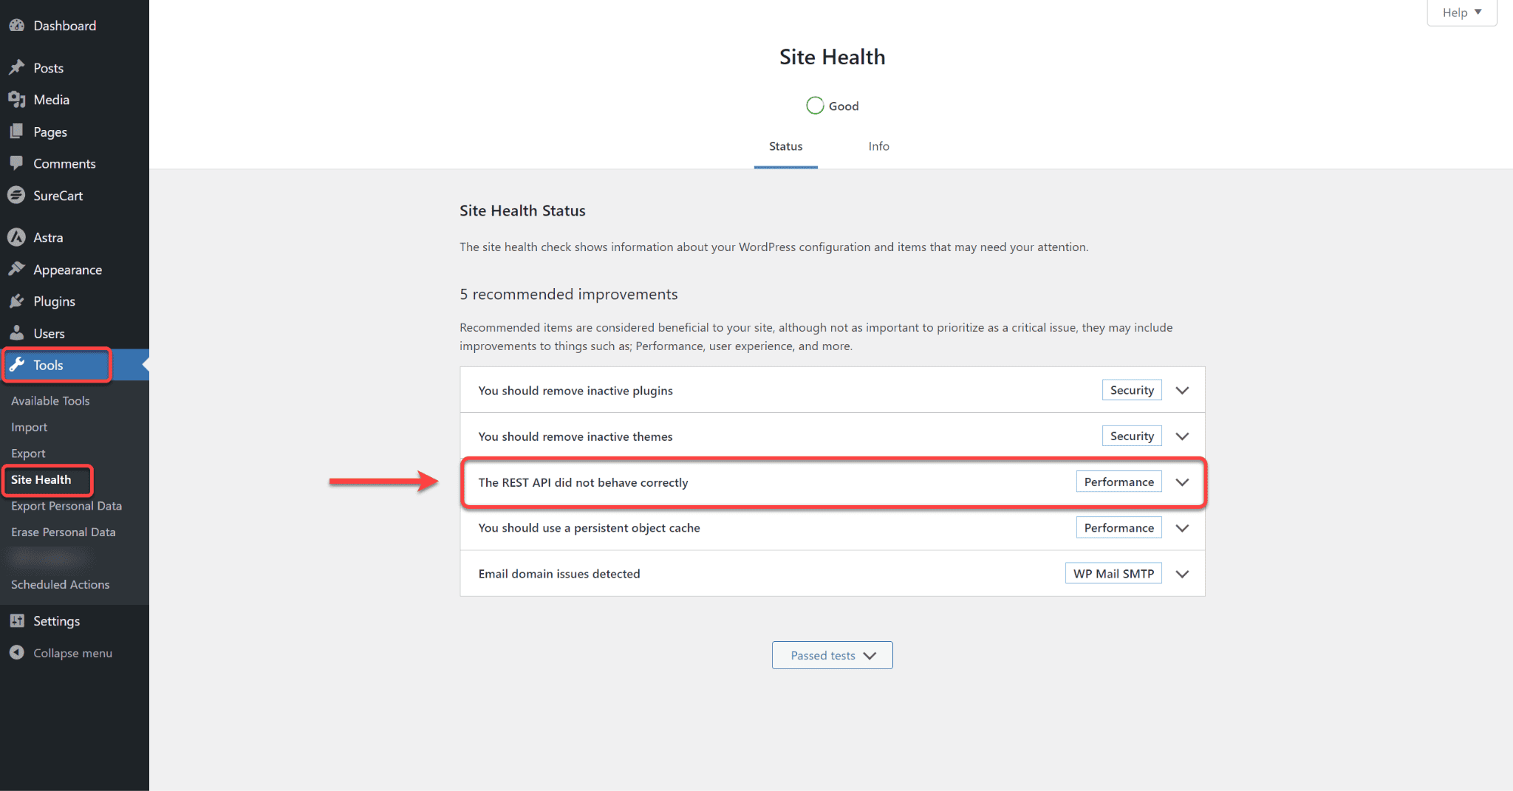
Task: View the Comments section
Action: 64,163
